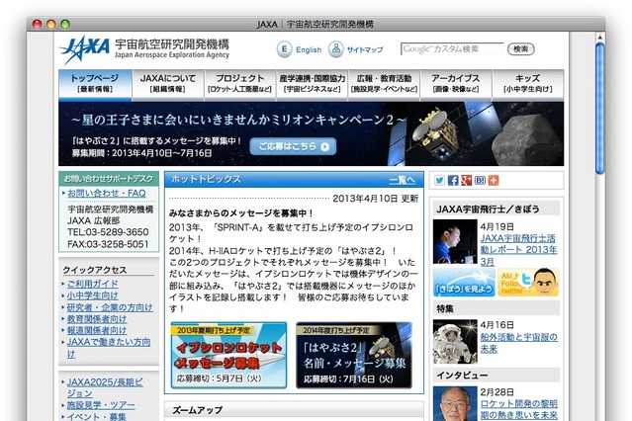This screenshot has width=632, height=421.
Task: Open JAXA宇宙飛行士活動レポート 2013年3月 link
Action: click(518, 250)
